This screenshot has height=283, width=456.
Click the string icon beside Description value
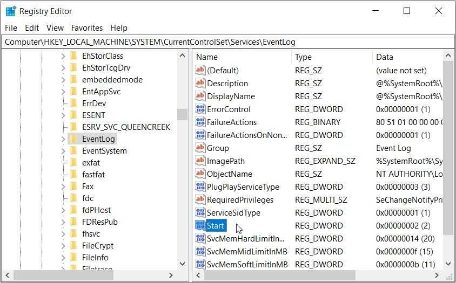click(200, 84)
